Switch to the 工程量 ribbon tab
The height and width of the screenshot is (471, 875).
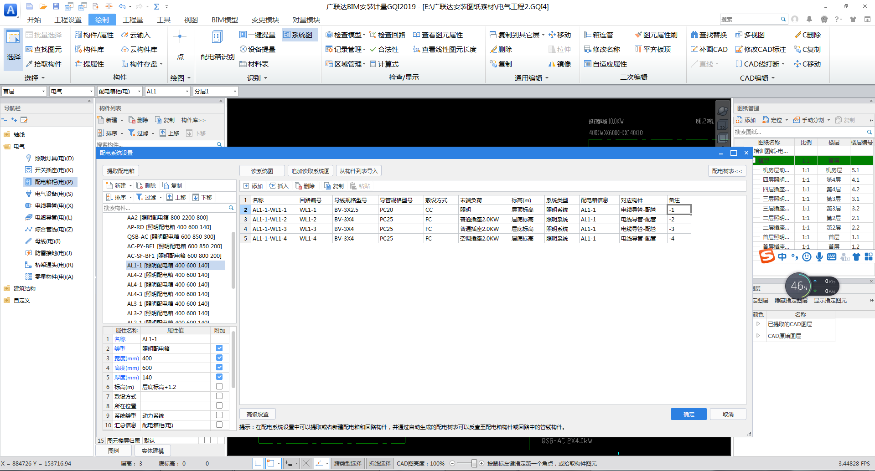point(133,20)
